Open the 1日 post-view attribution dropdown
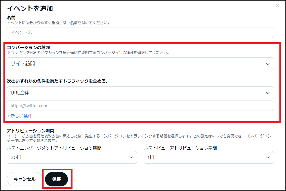 [209, 157]
